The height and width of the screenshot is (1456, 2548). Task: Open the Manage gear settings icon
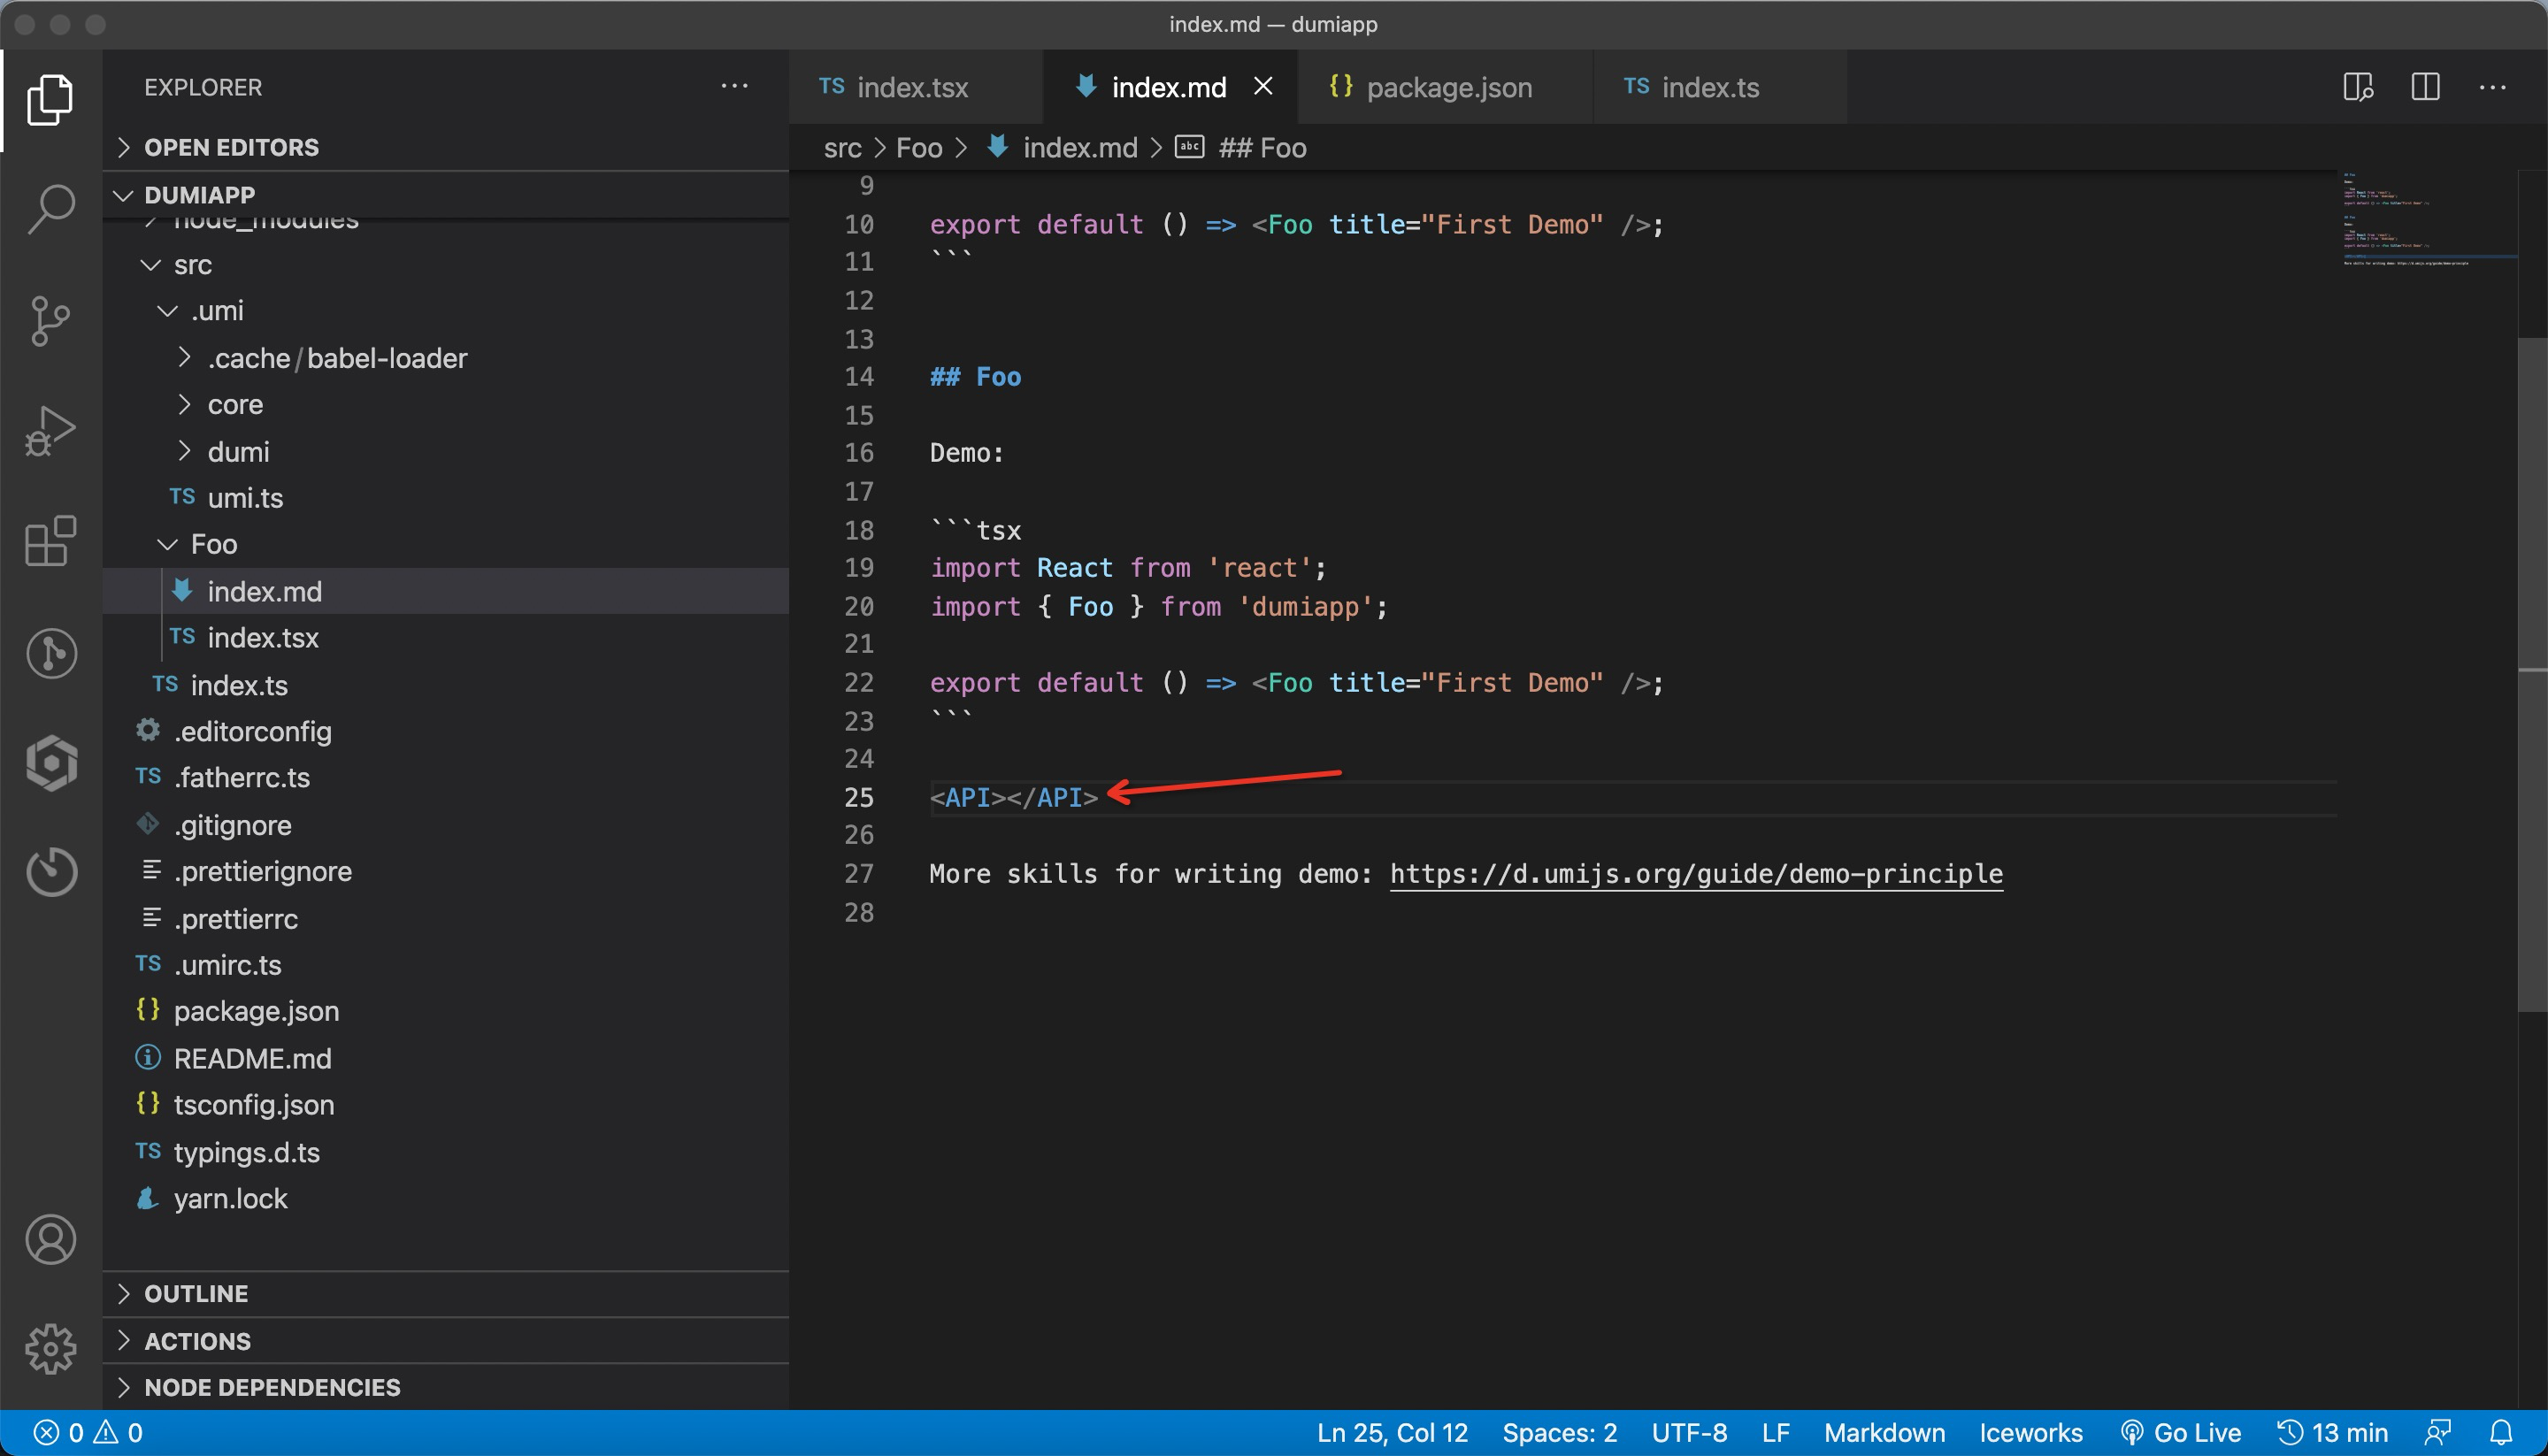point(50,1350)
